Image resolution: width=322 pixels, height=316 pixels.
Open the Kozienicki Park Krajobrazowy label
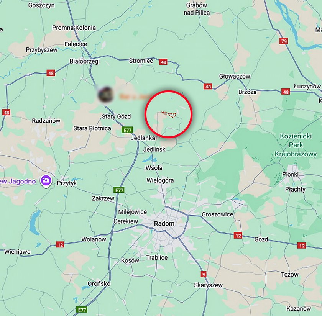tap(296, 145)
